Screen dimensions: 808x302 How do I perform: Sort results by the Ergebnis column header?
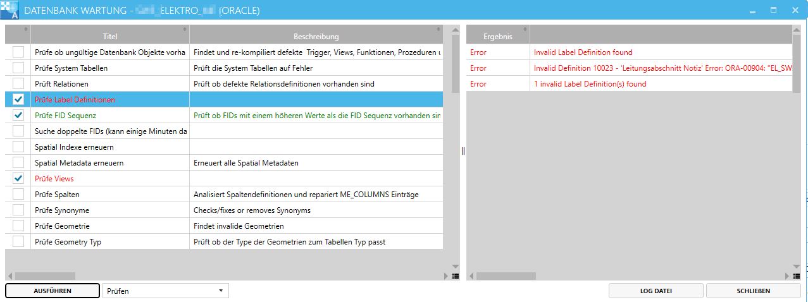pos(497,37)
